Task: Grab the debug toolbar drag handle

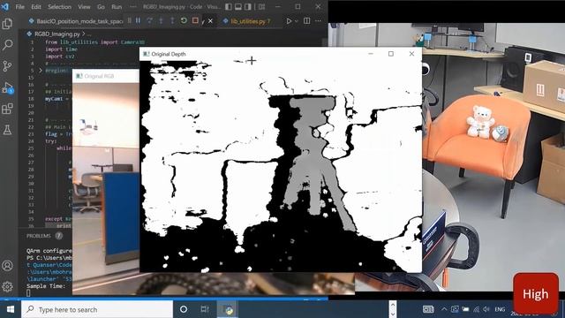Action: 130,21
